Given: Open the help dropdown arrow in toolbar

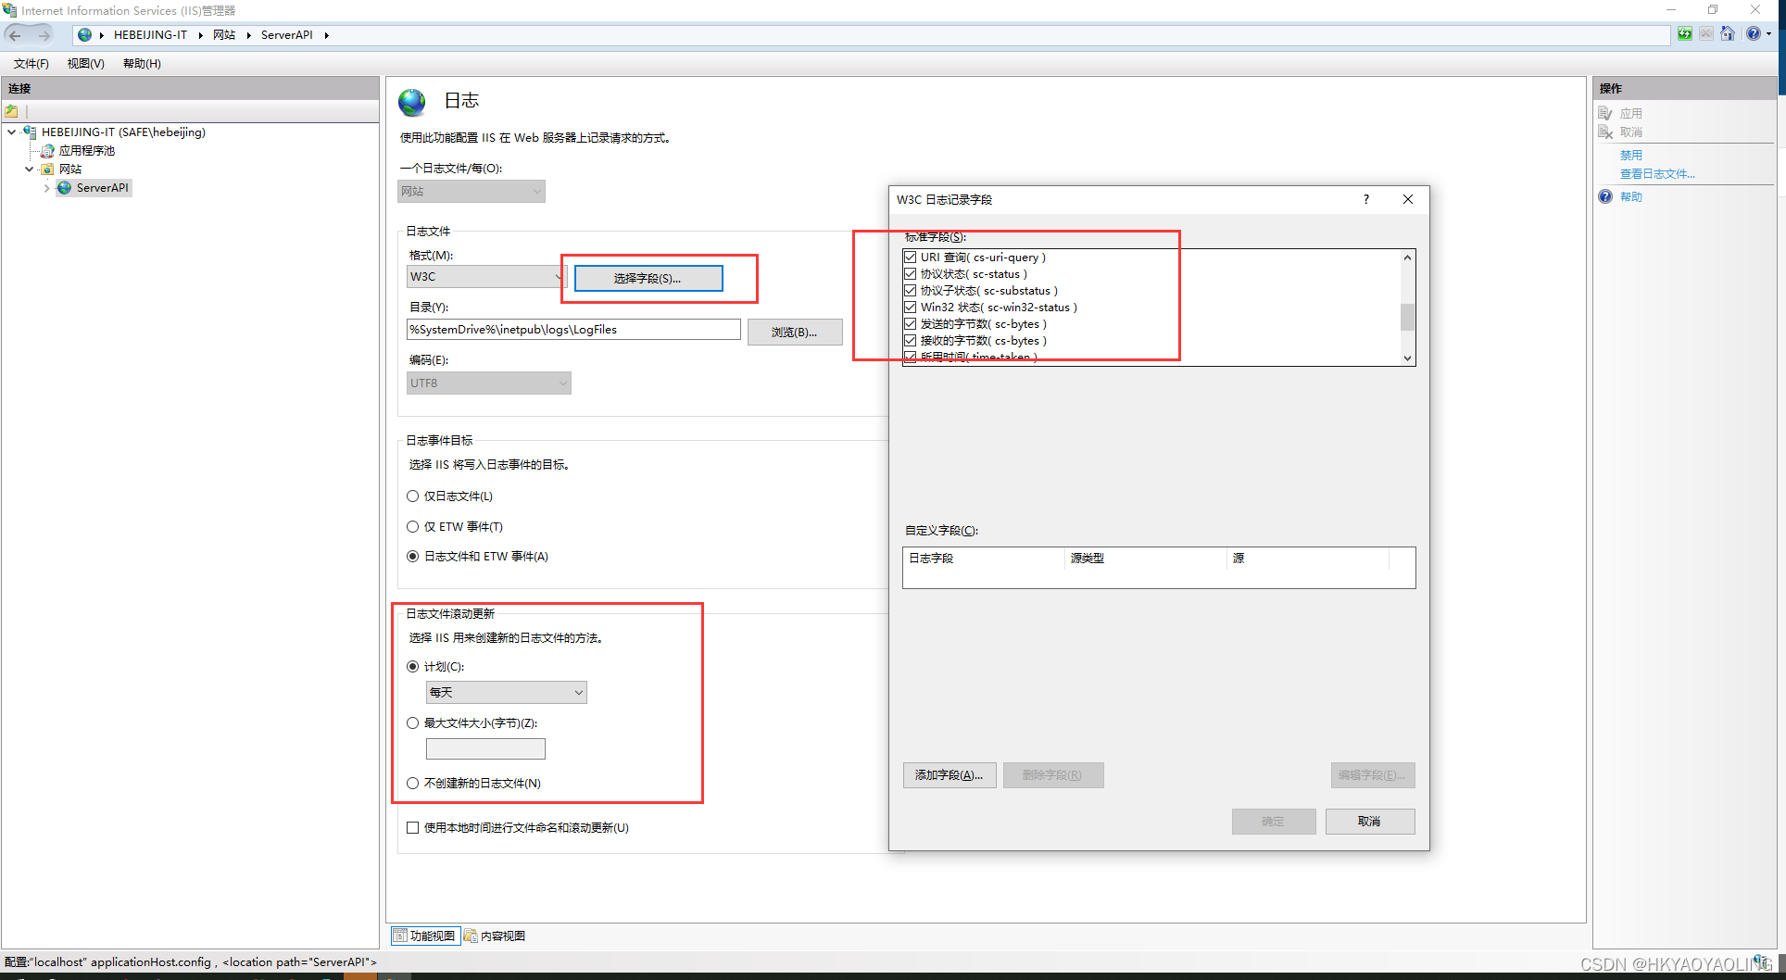Looking at the screenshot, I should (1768, 34).
